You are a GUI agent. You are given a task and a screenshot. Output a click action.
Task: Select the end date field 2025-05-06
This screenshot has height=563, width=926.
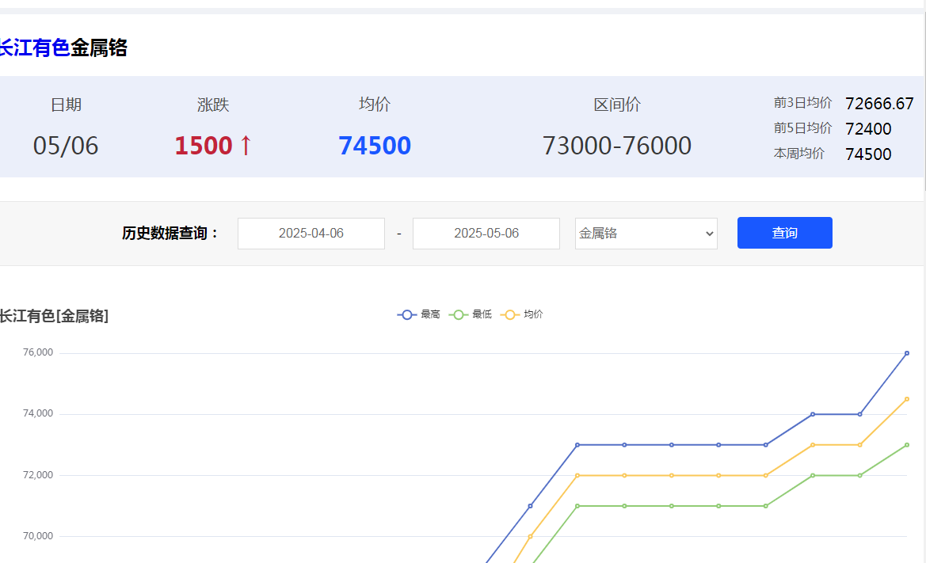tap(486, 233)
